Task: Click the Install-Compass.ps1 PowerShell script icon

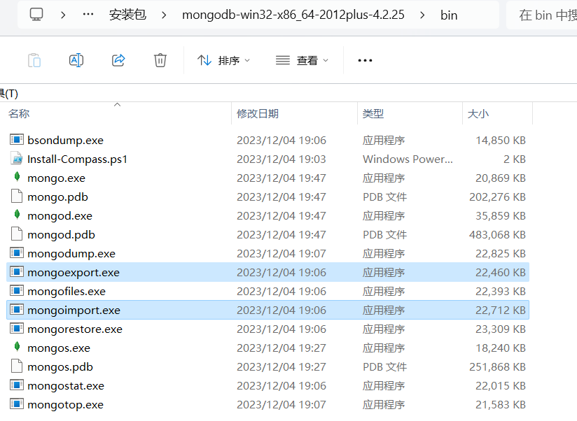Action: click(x=17, y=159)
